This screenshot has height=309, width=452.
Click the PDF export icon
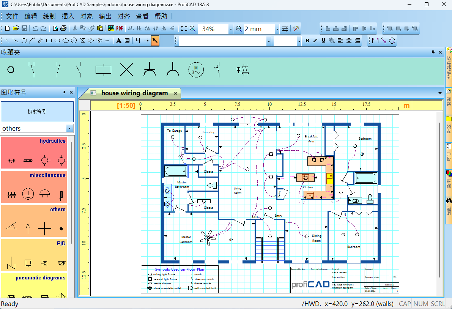coord(119,28)
